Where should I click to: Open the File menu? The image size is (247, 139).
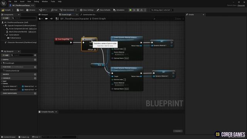coord(10,2)
